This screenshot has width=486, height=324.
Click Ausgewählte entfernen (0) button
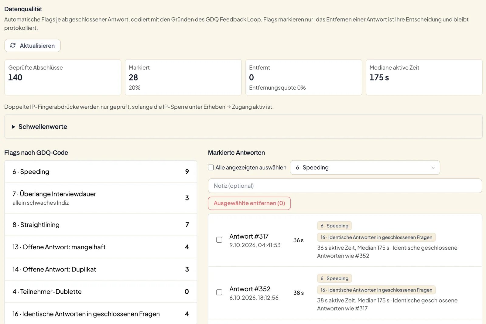[x=249, y=203]
